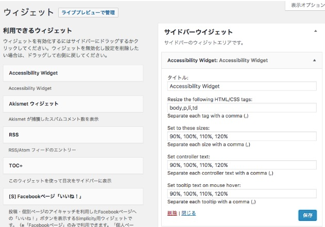Image resolution: width=325 pixels, height=227 pixels.
Task: Click 'RSS/Atom フィードのエントリー' description
Action: (x=42, y=150)
